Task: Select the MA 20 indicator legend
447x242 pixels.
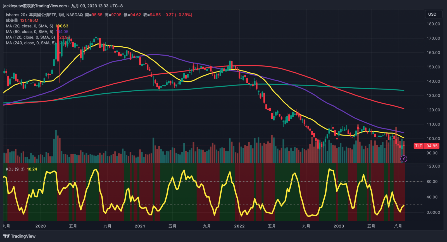Action: [29, 26]
